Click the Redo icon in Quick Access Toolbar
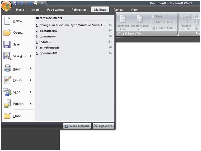Screen dimensions: 201x151 coord(30,3)
